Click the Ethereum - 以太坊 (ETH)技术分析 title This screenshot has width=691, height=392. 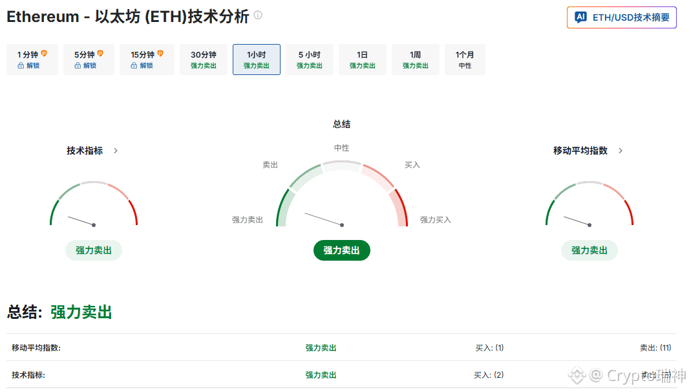click(x=128, y=17)
